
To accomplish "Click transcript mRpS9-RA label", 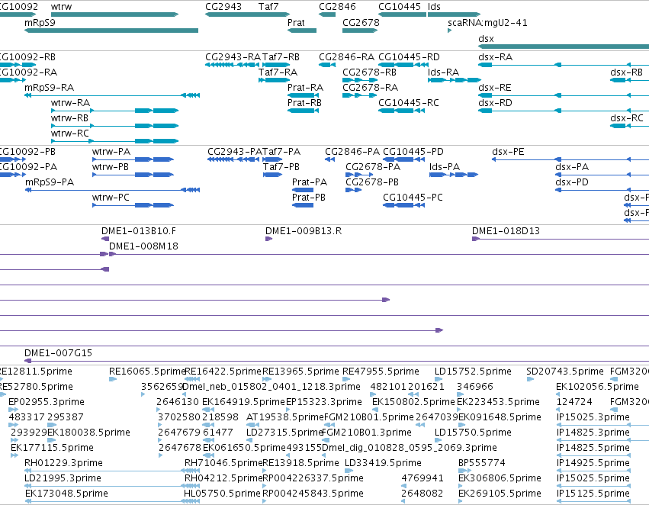I will coord(50,88).
